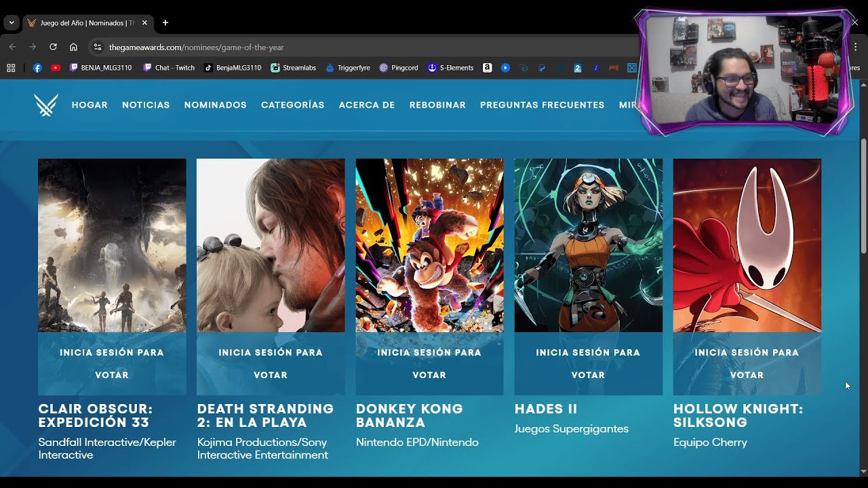This screenshot has height=488, width=868.
Task: Click the page's vertical scrollbar thumb
Action: point(863,195)
